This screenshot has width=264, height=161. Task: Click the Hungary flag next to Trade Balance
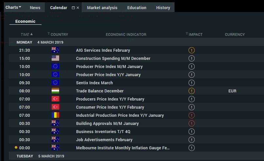(55, 91)
